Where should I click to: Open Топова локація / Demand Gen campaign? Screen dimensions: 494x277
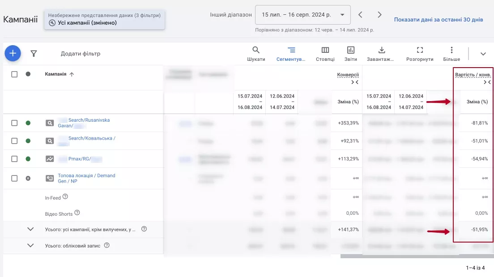tap(87, 179)
